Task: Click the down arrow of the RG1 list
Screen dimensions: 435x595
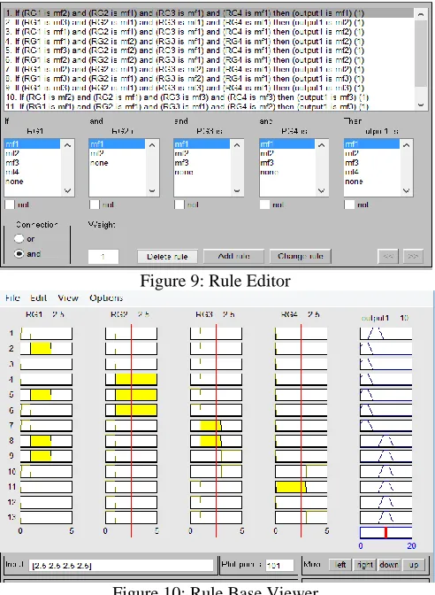Action: 67,190
